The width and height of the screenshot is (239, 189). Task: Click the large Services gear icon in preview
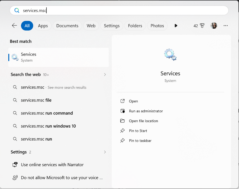click(x=170, y=55)
